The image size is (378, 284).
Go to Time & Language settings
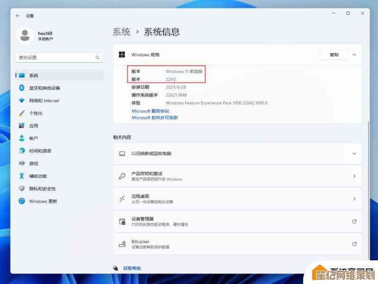click(x=40, y=151)
